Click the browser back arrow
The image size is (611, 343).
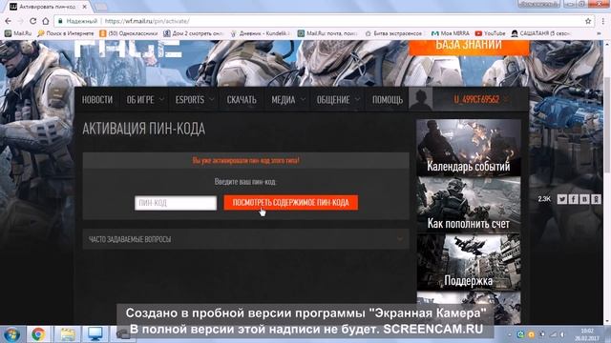tap(9, 21)
